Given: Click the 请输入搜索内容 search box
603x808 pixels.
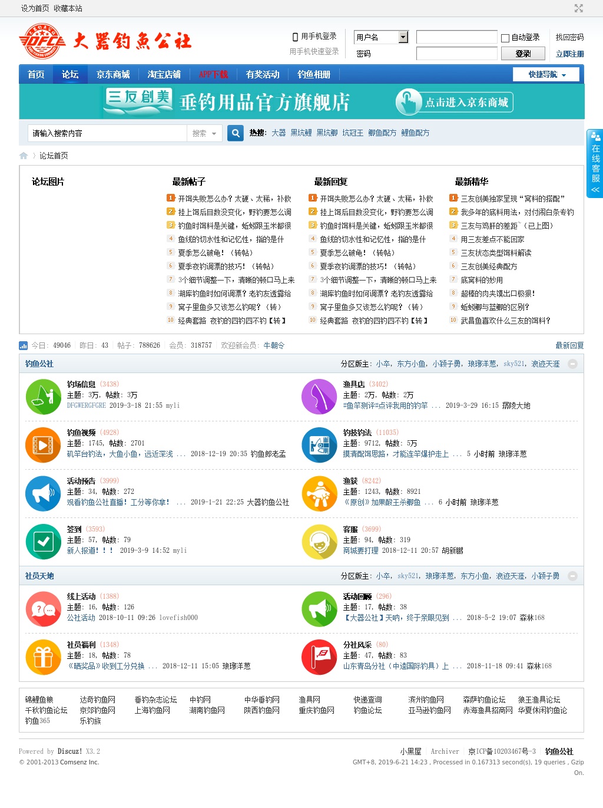Looking at the screenshot, I should (x=108, y=133).
